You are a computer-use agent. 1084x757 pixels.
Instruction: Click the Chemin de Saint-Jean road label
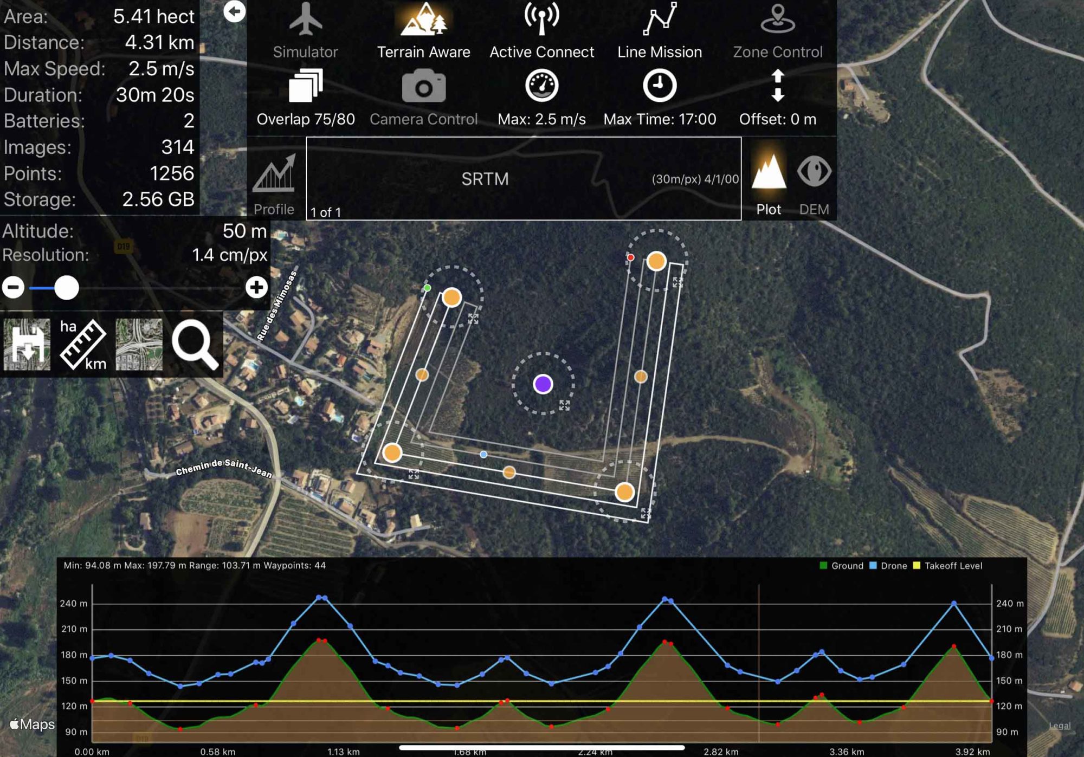click(224, 468)
